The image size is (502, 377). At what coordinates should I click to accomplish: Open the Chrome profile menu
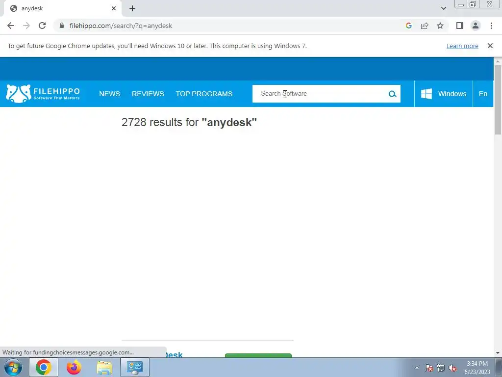click(476, 26)
